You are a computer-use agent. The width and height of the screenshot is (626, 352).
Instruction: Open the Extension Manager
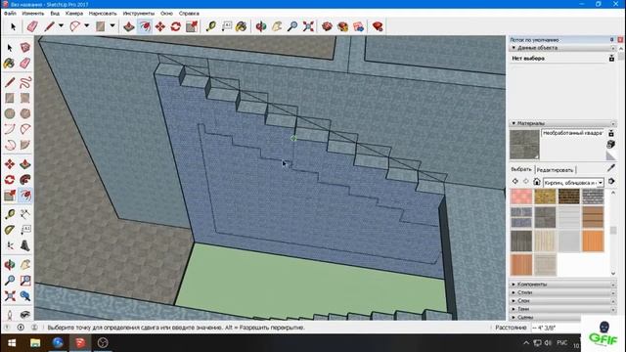[x=378, y=26]
